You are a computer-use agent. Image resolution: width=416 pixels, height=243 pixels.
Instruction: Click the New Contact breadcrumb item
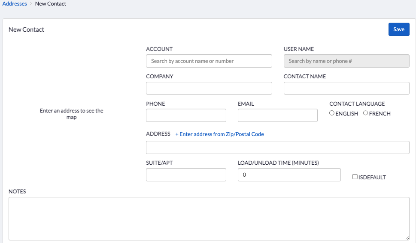(x=51, y=4)
